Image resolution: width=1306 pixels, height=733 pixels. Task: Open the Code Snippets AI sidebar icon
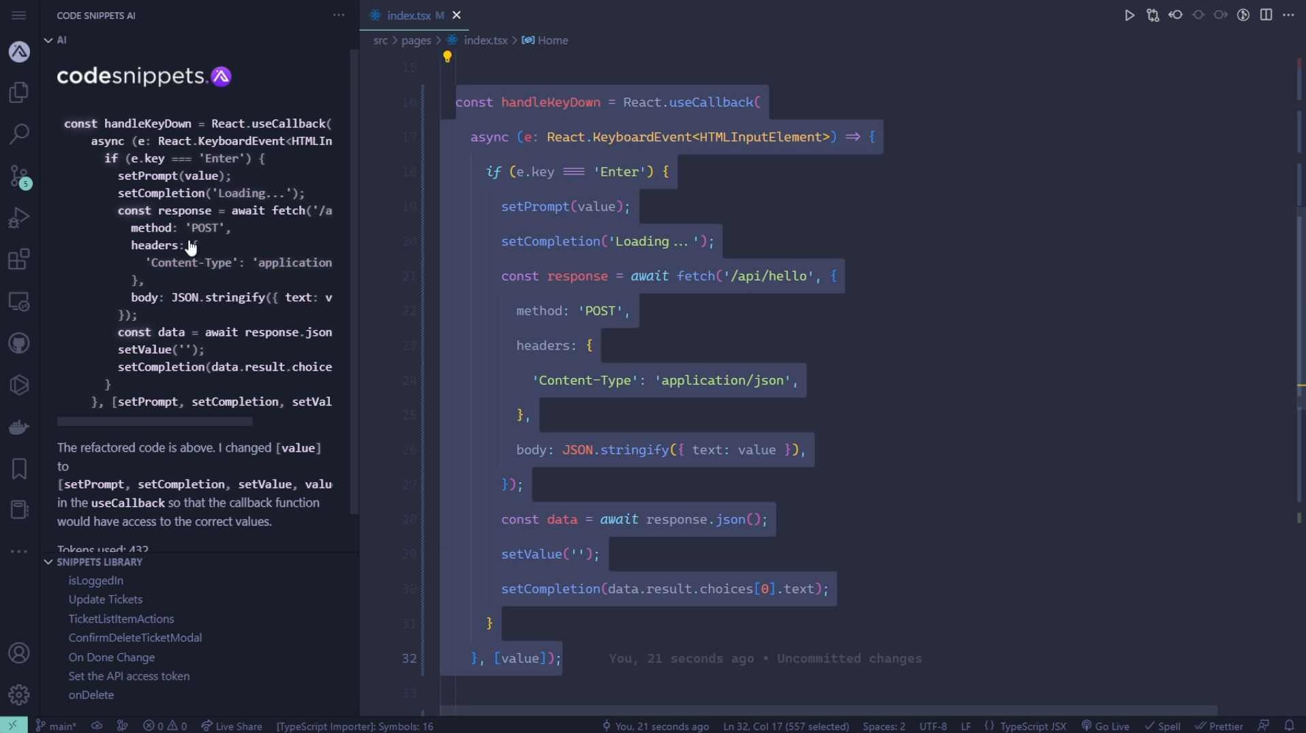click(18, 51)
